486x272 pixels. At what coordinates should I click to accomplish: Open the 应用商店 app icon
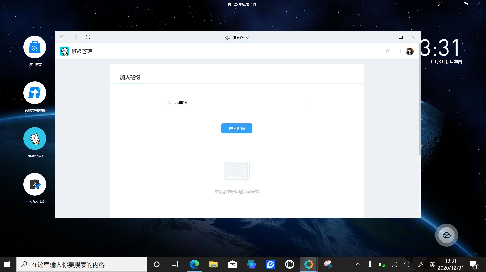[35, 47]
